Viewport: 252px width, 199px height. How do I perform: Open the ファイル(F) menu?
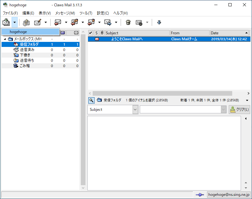coord(10,13)
